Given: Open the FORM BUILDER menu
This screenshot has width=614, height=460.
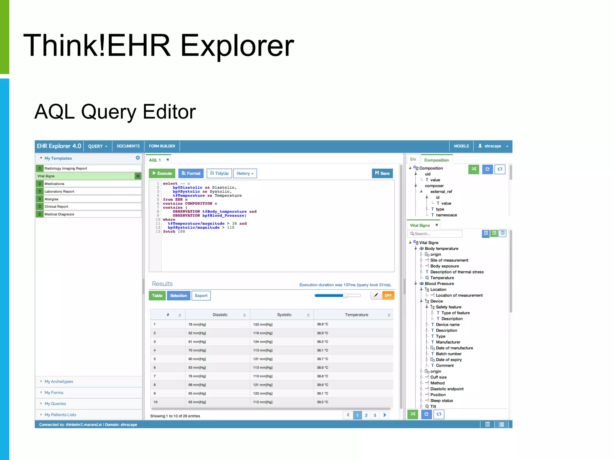Looking at the screenshot, I should click(x=162, y=146).
